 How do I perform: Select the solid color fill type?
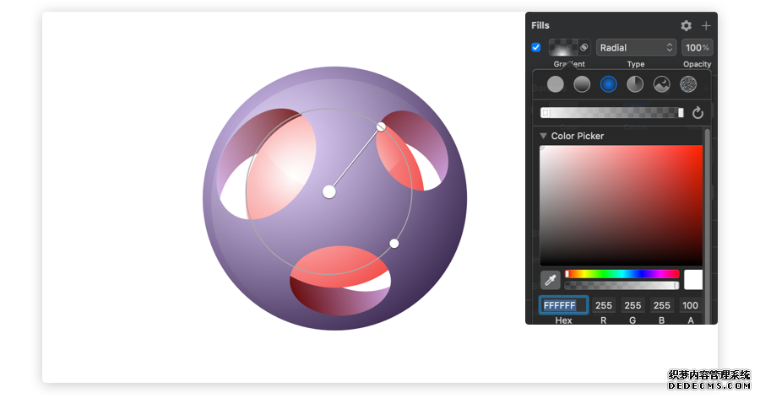[x=556, y=84]
